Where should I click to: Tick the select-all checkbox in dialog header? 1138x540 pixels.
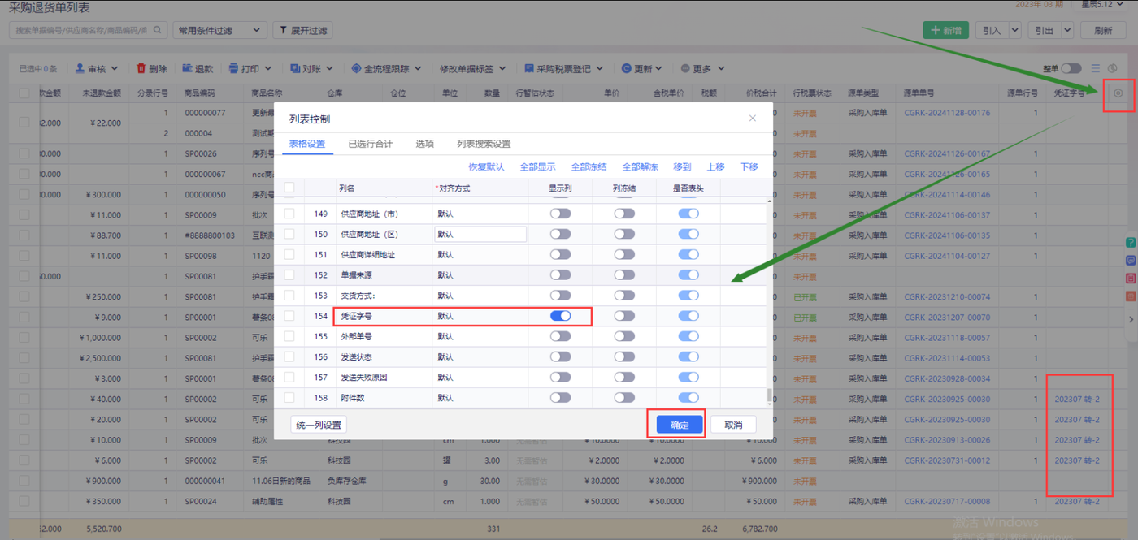(x=289, y=188)
